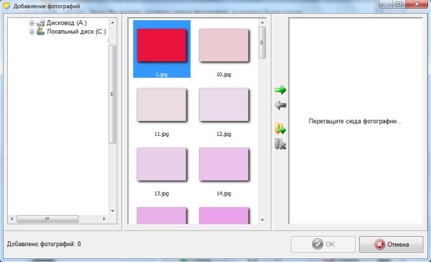
Task: Click the folder tree horizontal scrollbar thumb
Action: (x=47, y=219)
